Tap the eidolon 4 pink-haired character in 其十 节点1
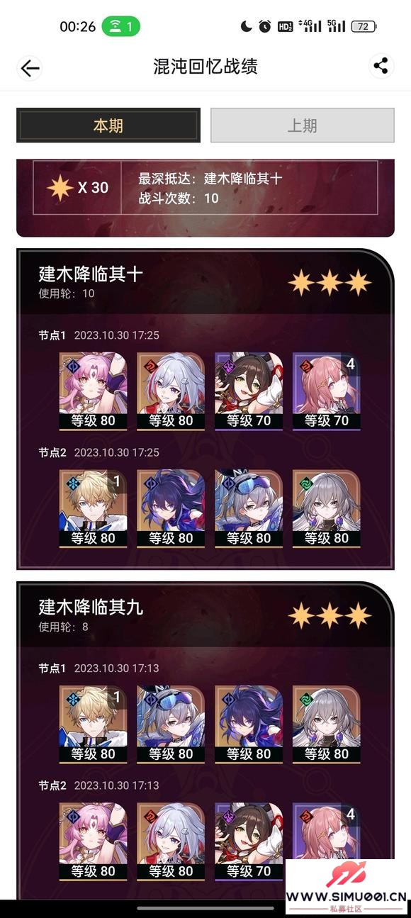This screenshot has height=918, width=411. pyautogui.click(x=327, y=391)
